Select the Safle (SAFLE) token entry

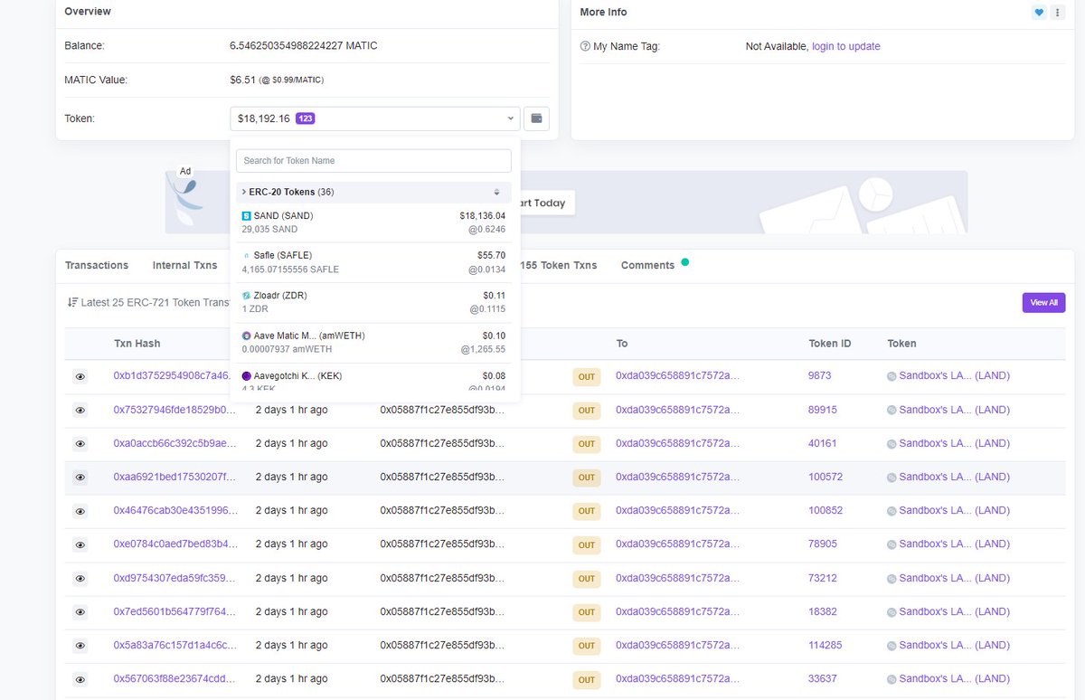pyautogui.click(x=373, y=262)
